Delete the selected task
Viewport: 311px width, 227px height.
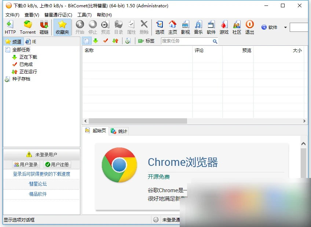(x=144, y=26)
